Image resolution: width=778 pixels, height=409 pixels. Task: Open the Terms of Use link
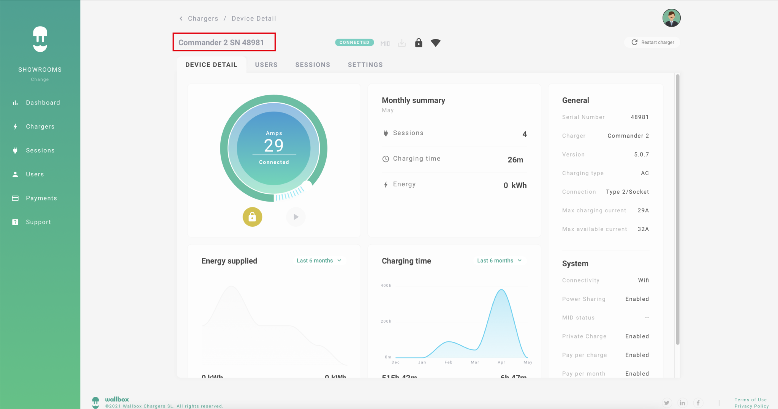750,400
